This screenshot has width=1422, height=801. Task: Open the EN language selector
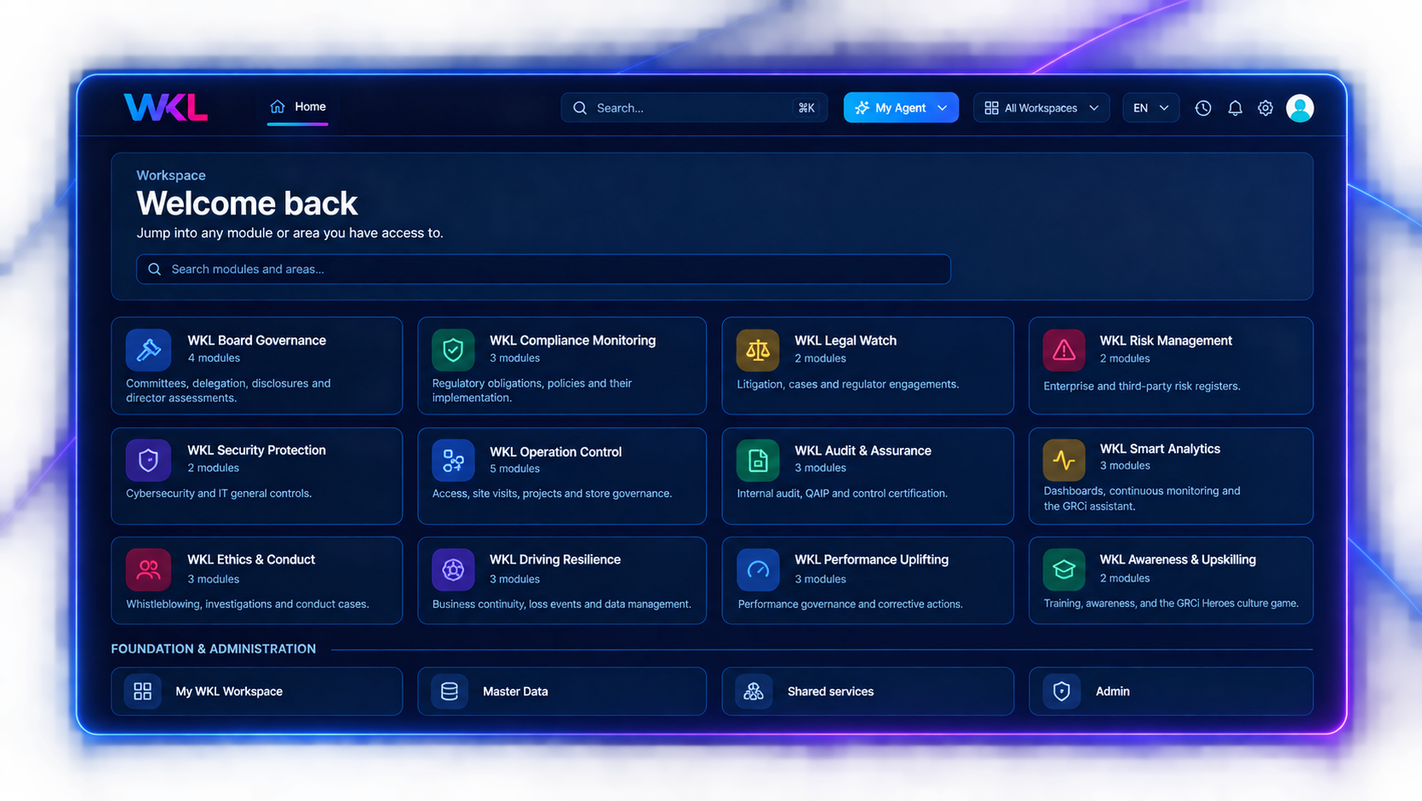(1150, 108)
